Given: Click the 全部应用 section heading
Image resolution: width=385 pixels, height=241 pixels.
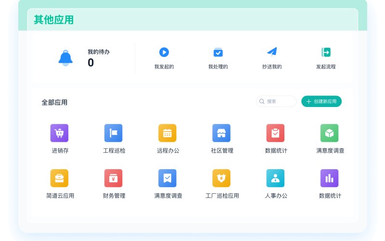Looking at the screenshot, I should [54, 102].
